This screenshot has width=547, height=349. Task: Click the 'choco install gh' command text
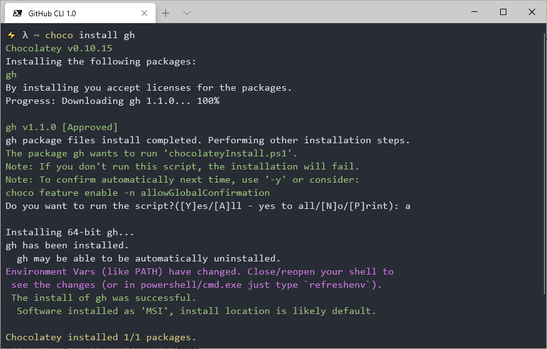(89, 35)
